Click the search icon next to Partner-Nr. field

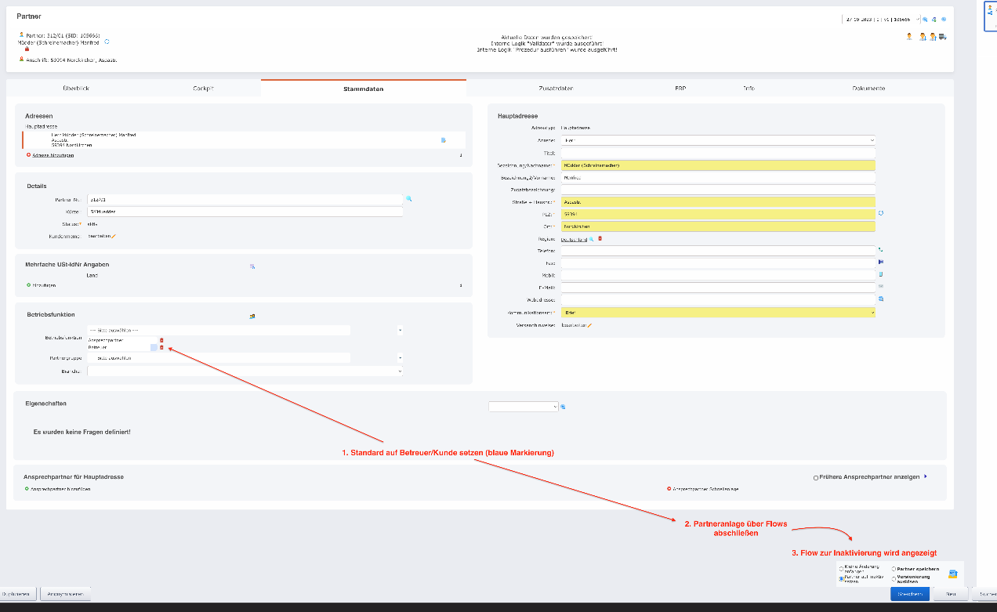[x=408, y=199]
